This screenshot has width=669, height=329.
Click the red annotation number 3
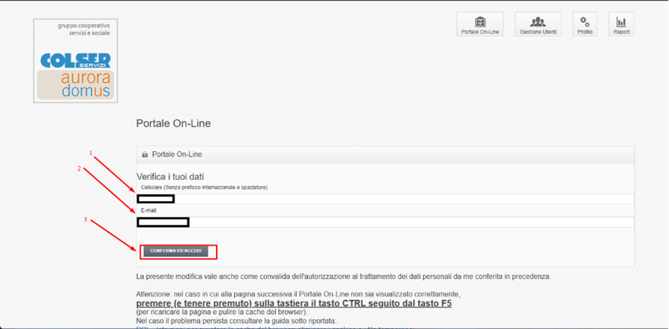point(85,219)
